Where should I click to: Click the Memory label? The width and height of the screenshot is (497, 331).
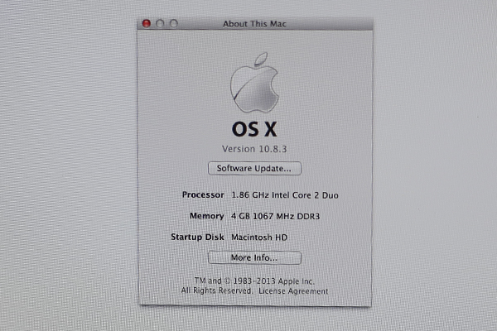point(206,216)
